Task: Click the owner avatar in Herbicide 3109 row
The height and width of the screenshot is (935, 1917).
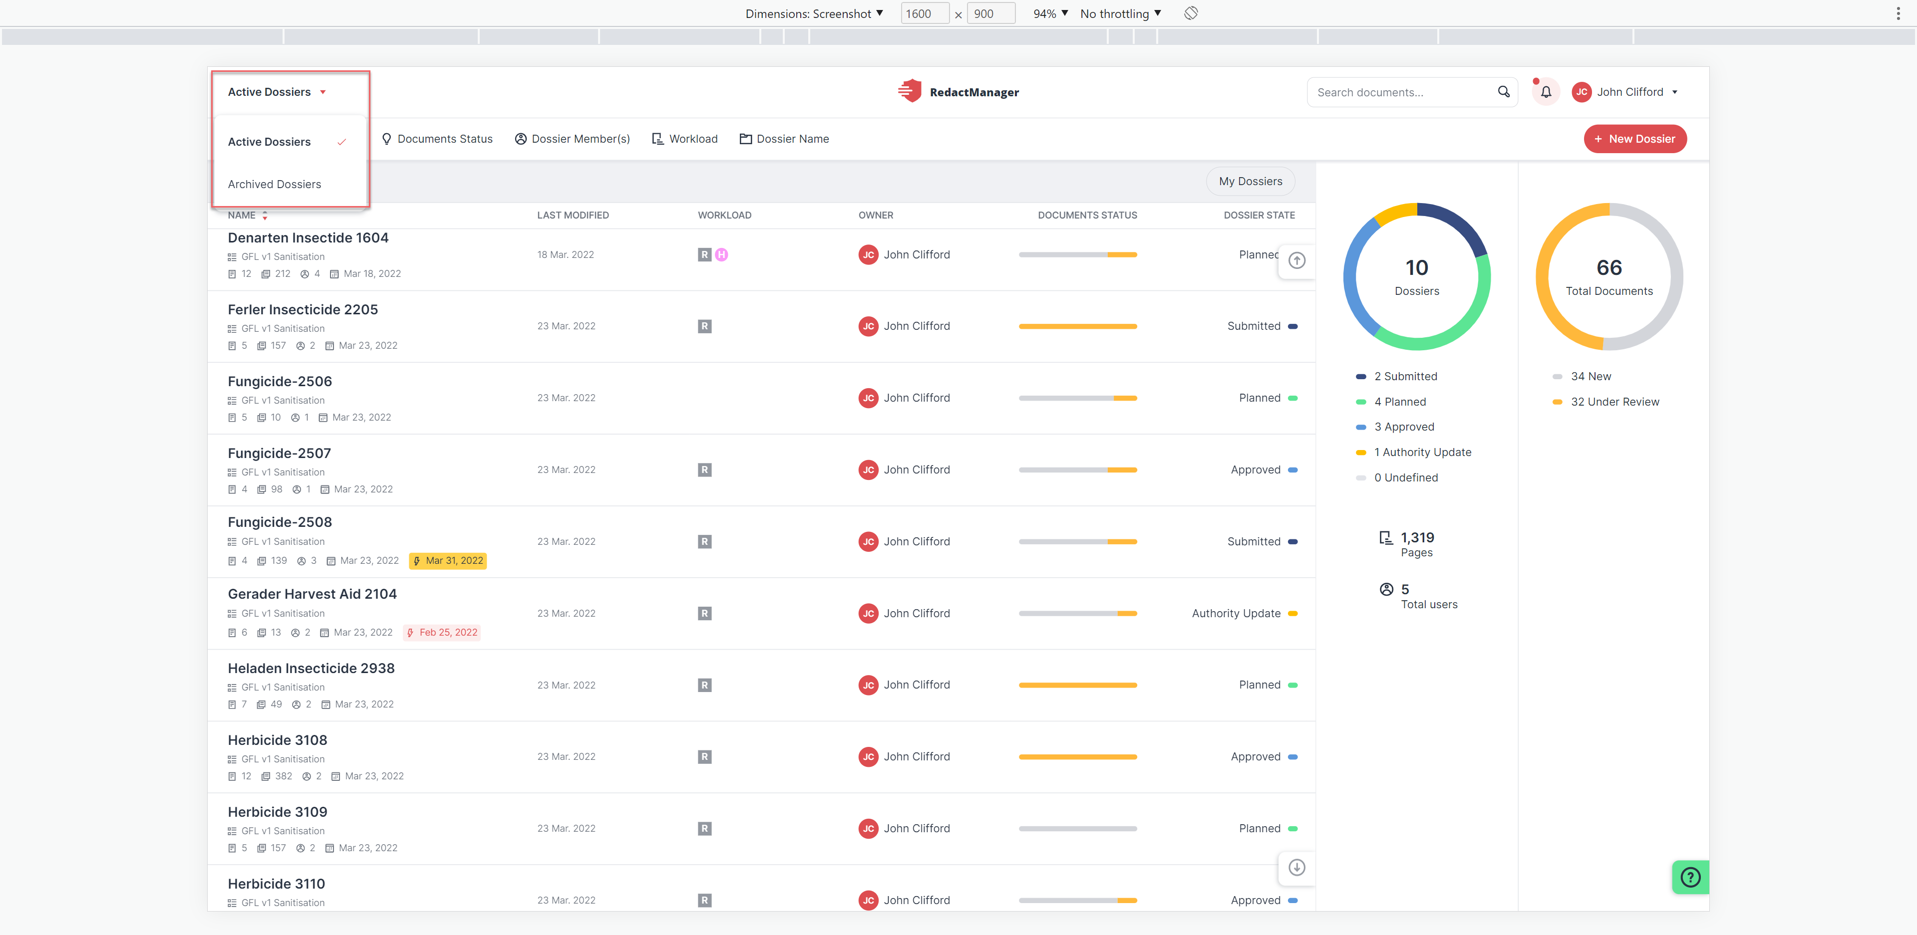Action: click(x=868, y=829)
